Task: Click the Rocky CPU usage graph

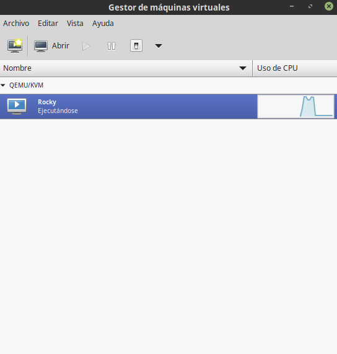Action: pos(295,106)
